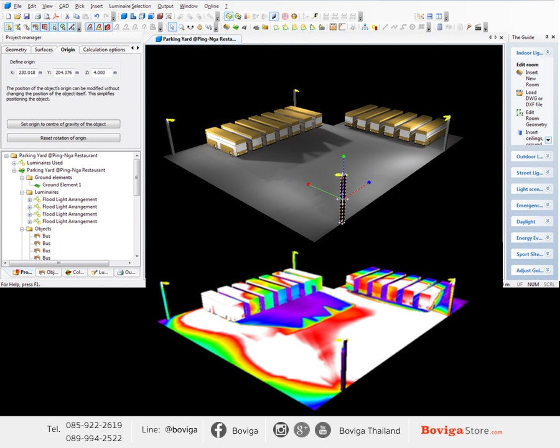Open the Calculation options tab
Image resolution: width=560 pixels, height=448 pixels.
(x=103, y=50)
